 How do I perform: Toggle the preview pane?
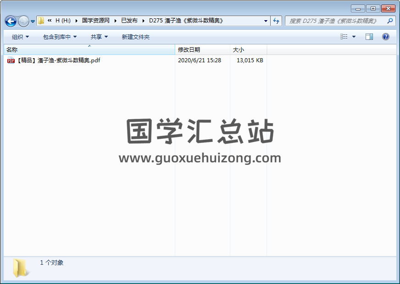(x=369, y=37)
